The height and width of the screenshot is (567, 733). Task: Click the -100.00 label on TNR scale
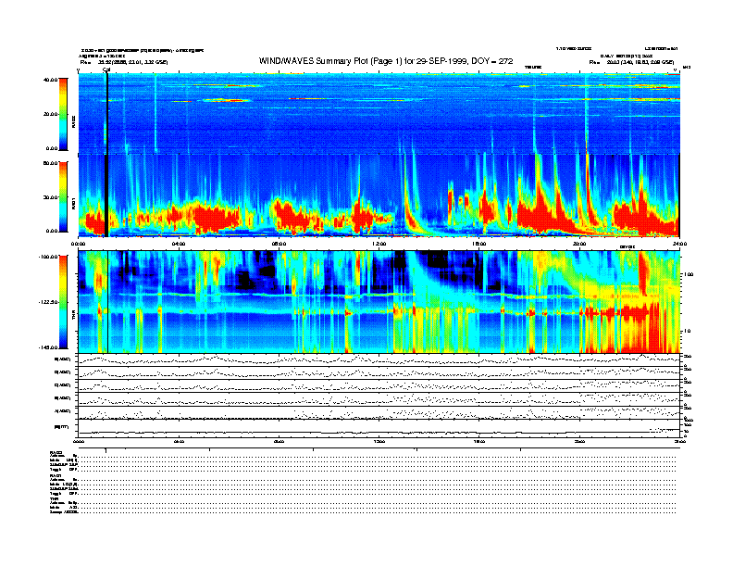49,257
